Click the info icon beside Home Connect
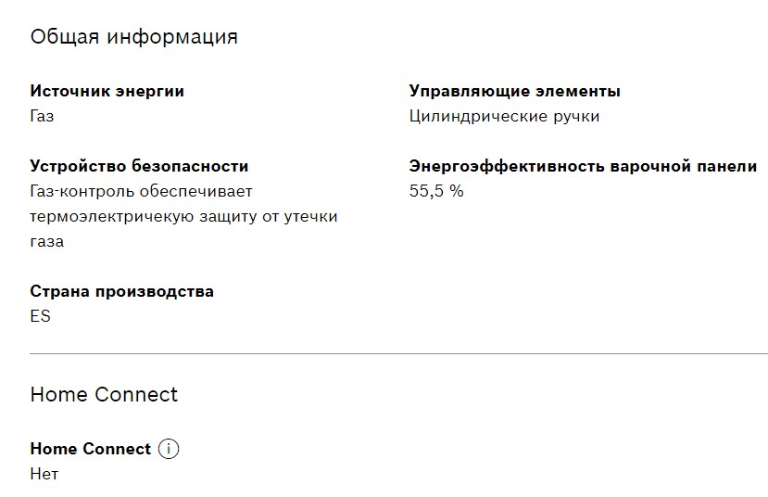Screen dimensions: 768x497 [169, 449]
